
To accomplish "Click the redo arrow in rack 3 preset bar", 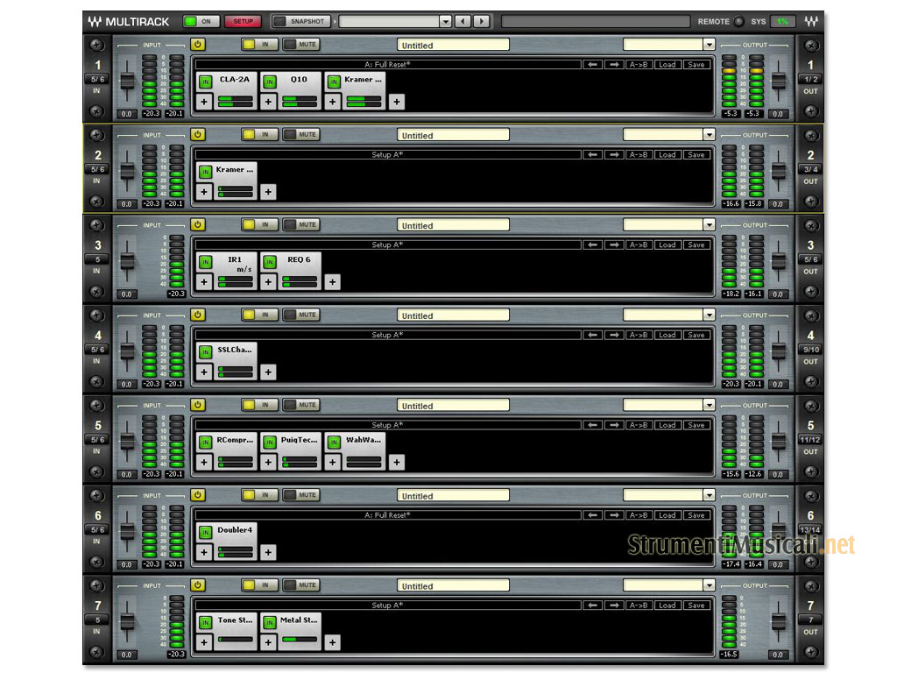I will pos(614,244).
